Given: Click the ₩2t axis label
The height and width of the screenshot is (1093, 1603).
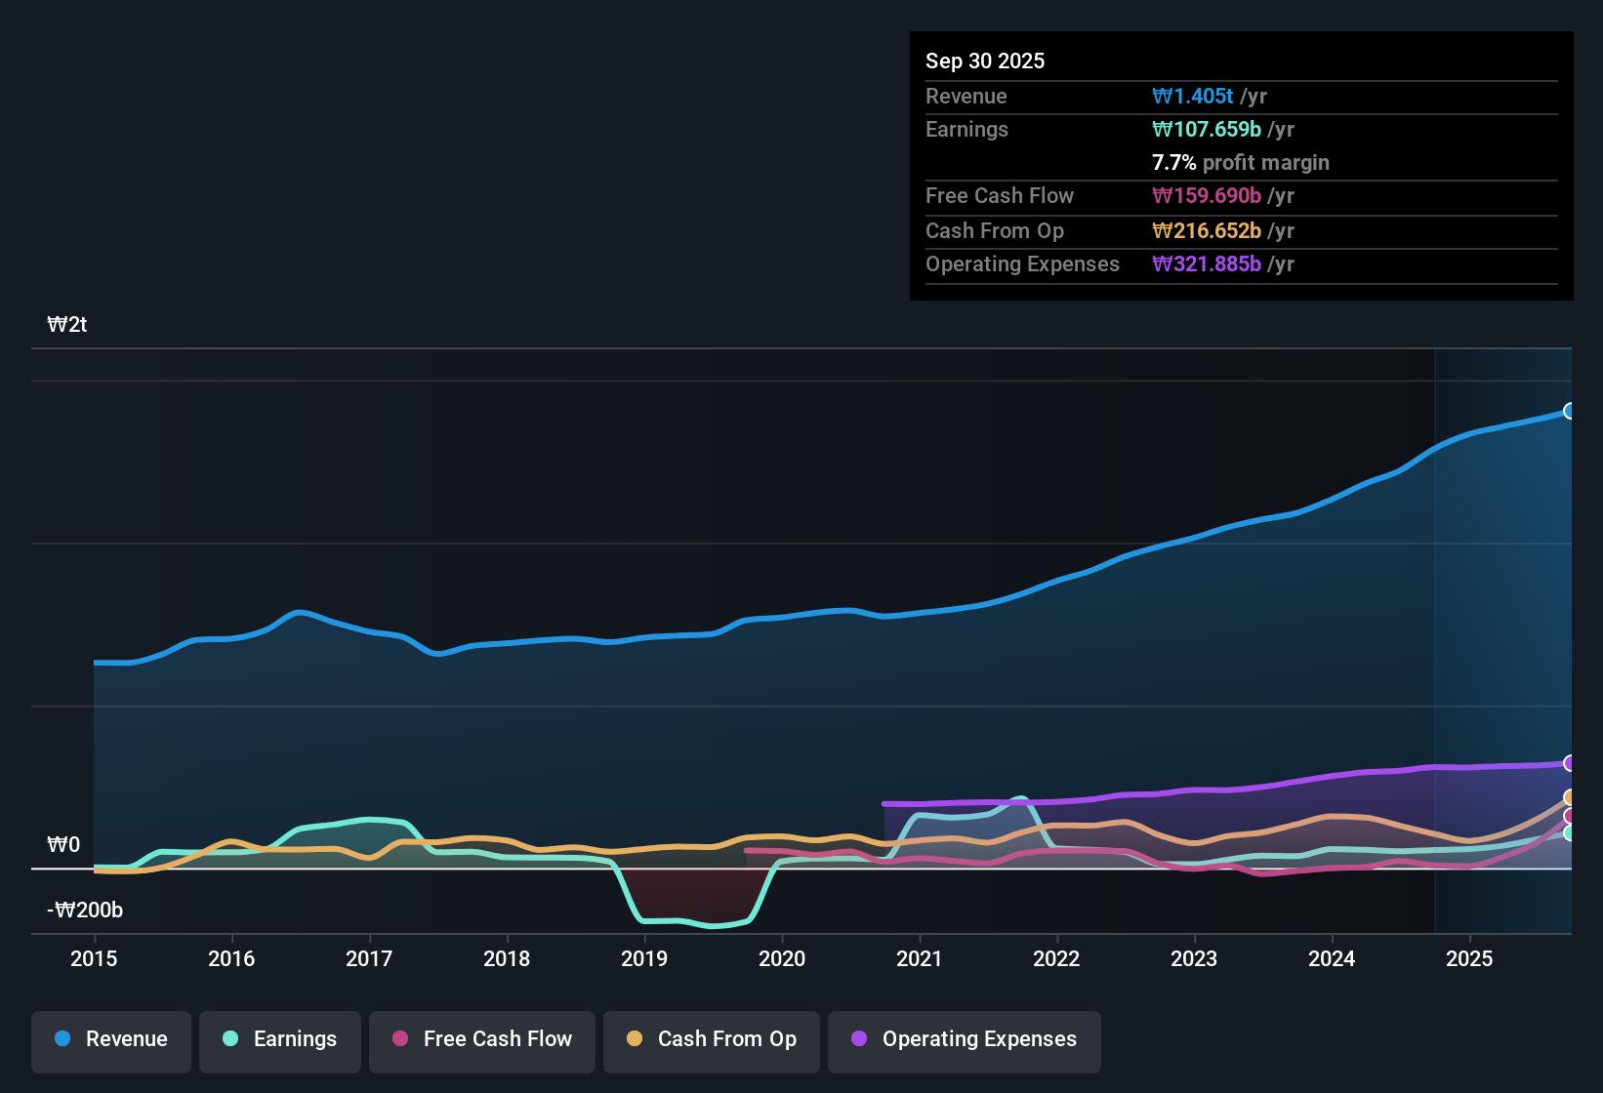Looking at the screenshot, I should (x=68, y=324).
